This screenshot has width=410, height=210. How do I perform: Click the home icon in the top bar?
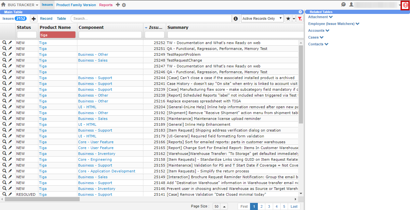[x=3, y=5]
